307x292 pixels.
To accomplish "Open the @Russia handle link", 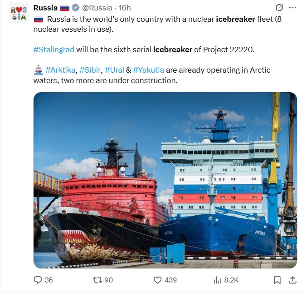I will click(x=96, y=8).
